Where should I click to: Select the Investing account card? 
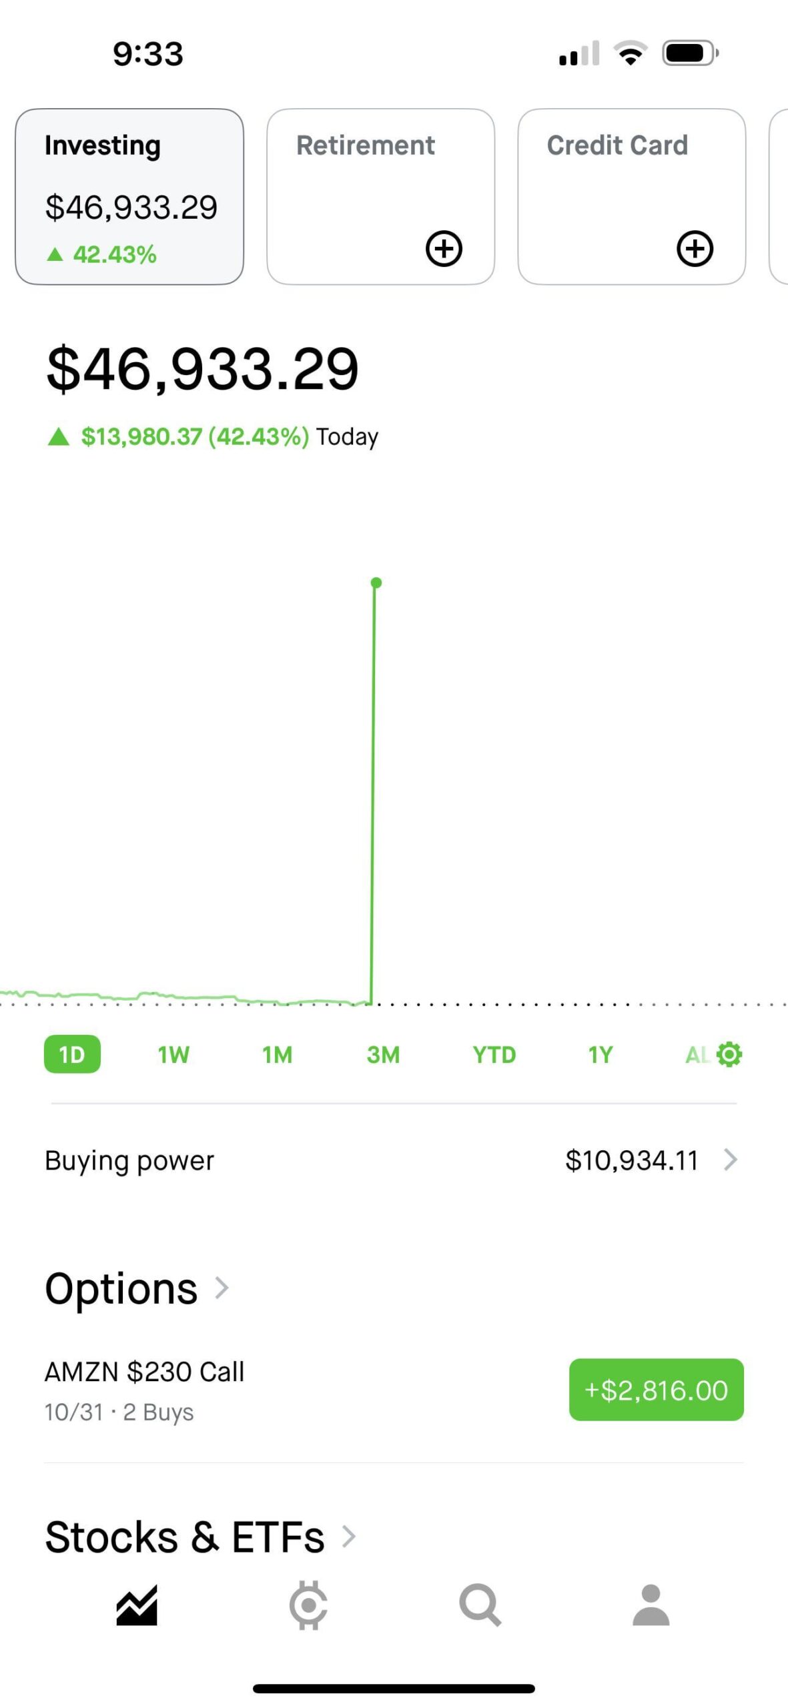pyautogui.click(x=129, y=197)
